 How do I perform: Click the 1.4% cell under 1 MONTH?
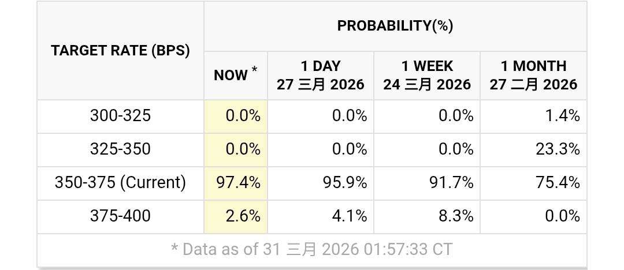point(562,116)
